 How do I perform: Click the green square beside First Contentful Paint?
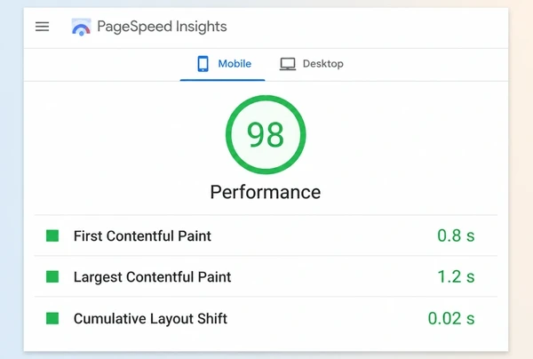pyautogui.click(x=52, y=235)
